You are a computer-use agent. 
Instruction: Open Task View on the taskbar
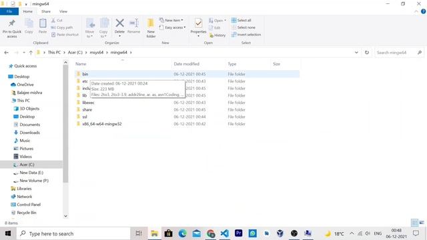(x=139, y=233)
